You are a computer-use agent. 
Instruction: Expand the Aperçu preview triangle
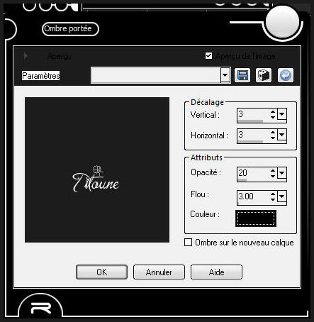click(26, 56)
